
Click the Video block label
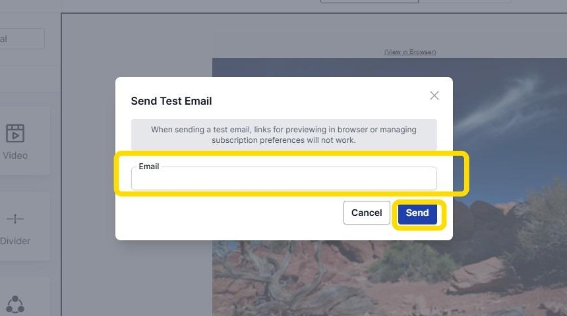click(x=15, y=155)
